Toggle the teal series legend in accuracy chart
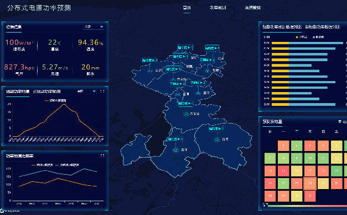 coord(67,165)
